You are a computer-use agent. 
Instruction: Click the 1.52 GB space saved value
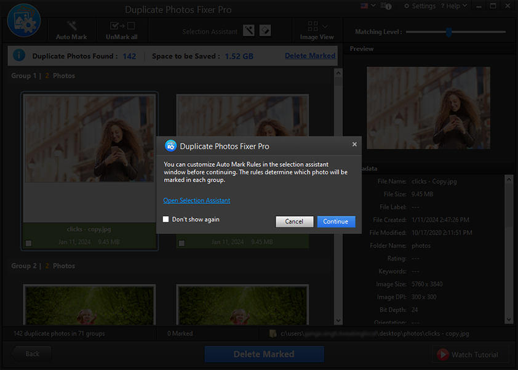239,56
